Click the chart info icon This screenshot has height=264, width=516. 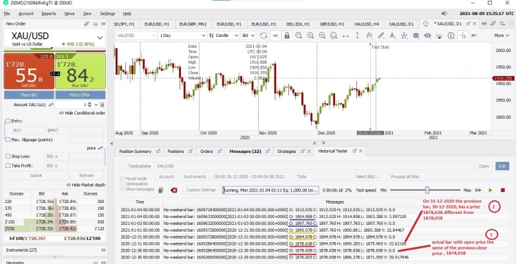(x=451, y=36)
